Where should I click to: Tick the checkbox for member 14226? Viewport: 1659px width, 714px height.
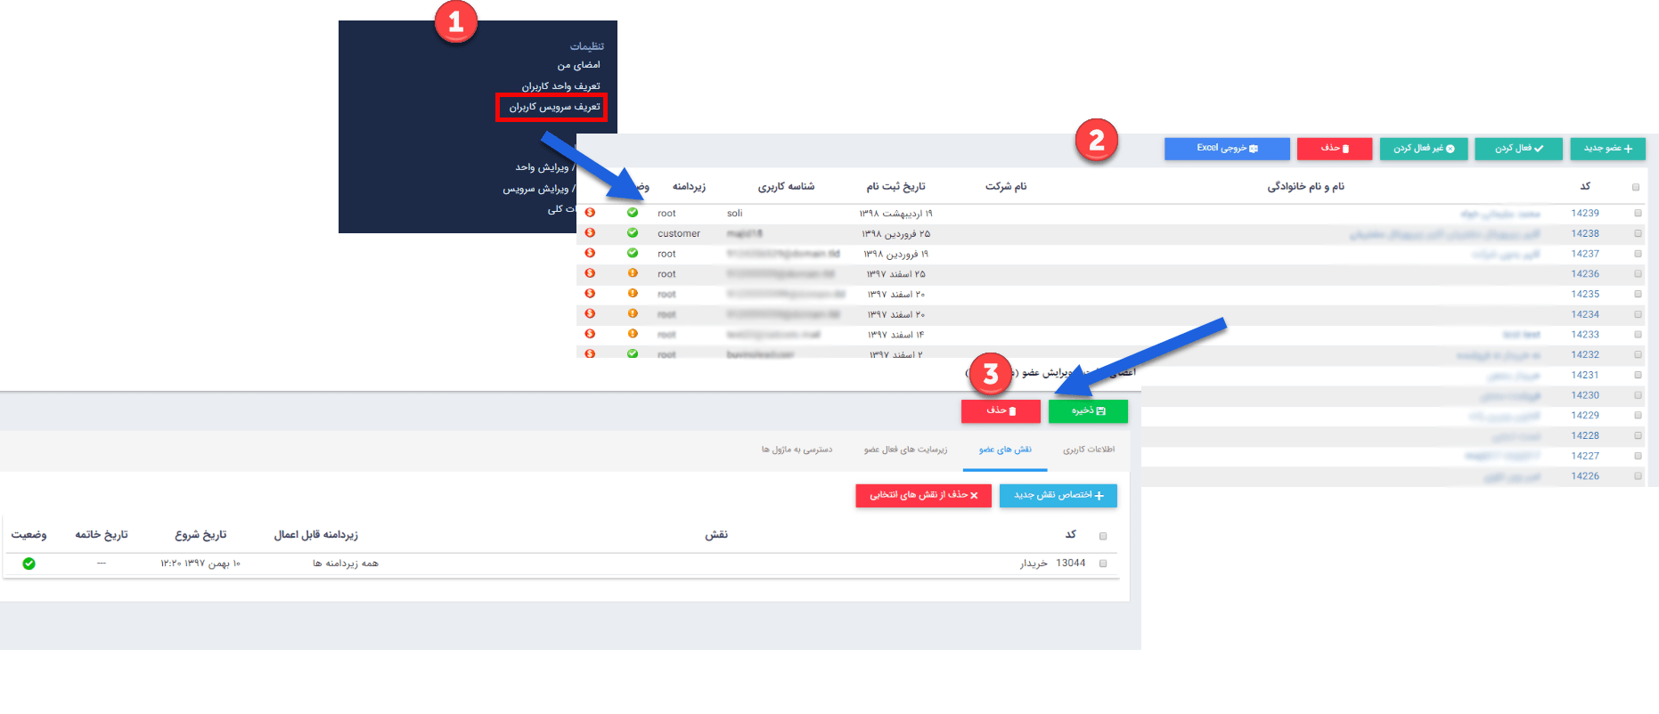click(x=1638, y=476)
